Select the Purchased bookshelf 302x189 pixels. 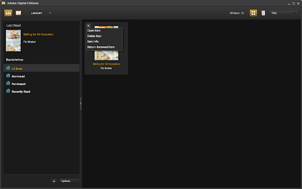point(42,84)
